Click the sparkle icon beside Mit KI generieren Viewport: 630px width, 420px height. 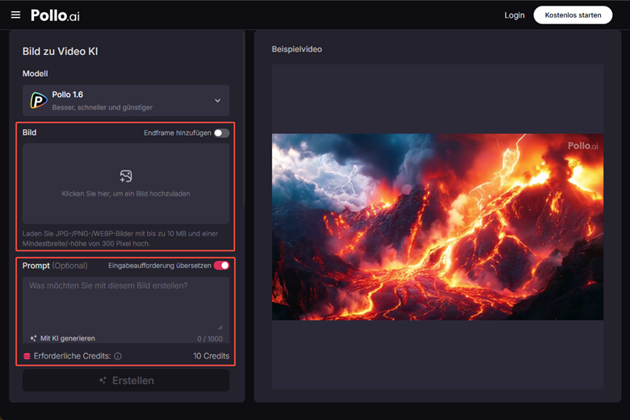click(x=33, y=338)
